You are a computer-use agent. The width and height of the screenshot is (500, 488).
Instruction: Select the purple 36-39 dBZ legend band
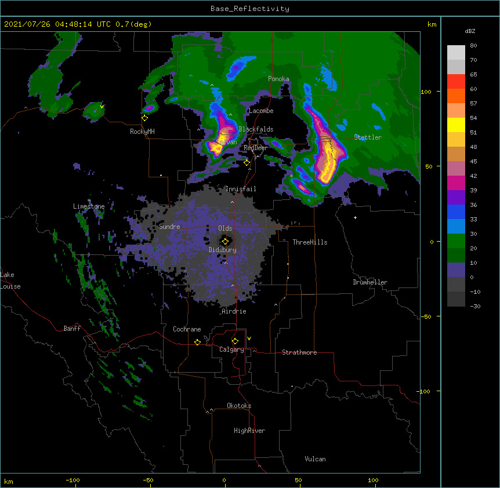456,198
